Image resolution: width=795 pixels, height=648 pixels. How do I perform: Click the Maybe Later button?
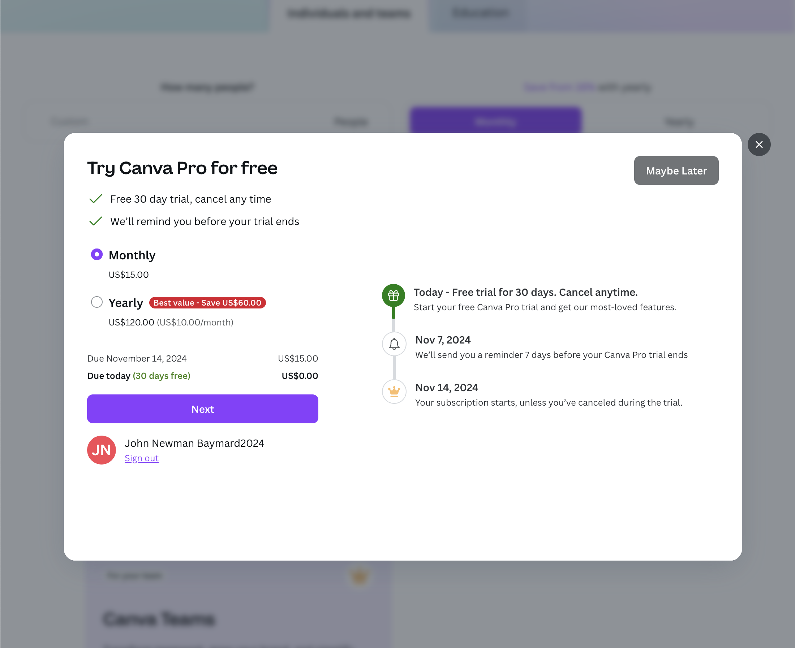point(676,170)
